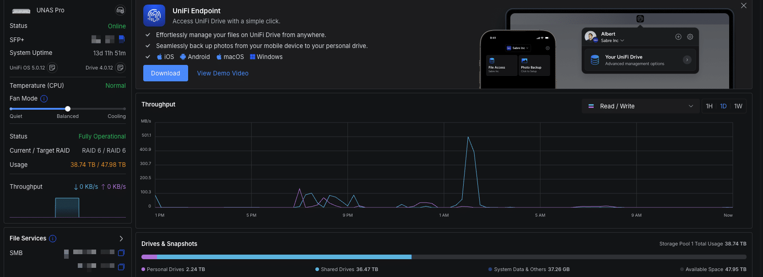
Task: Click the Storage Pool 1 Total Usage text
Action: pos(703,244)
